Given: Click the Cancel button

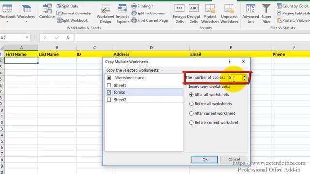Looking at the screenshot, I should (233, 159).
